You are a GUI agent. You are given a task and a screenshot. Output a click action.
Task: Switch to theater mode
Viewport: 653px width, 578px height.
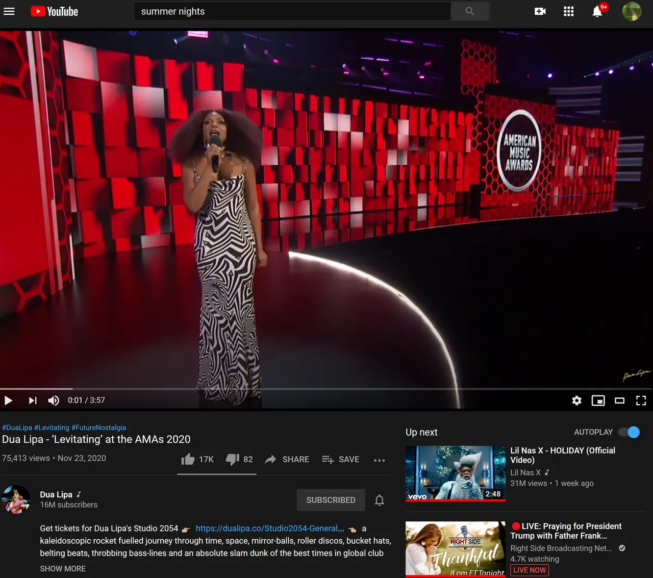pos(620,400)
